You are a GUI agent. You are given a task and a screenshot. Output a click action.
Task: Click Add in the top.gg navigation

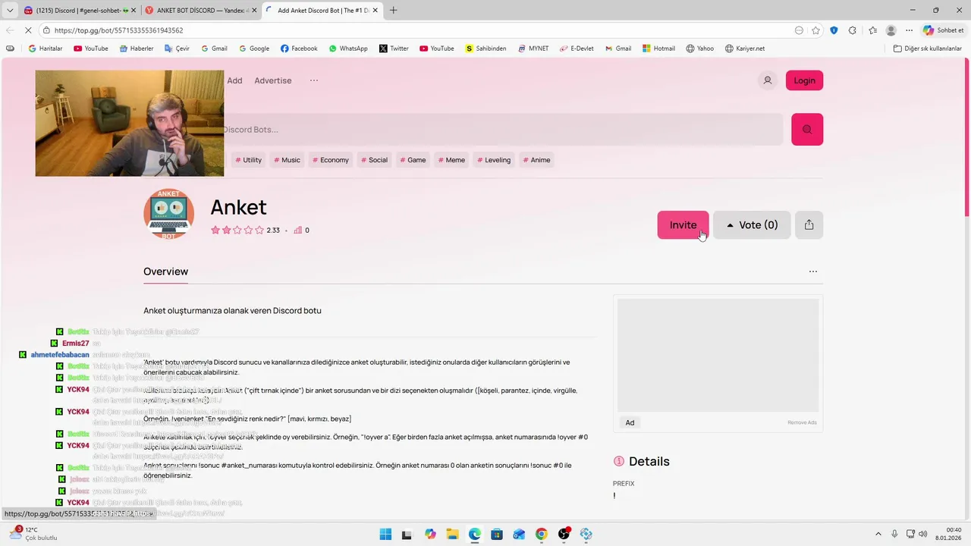click(235, 80)
